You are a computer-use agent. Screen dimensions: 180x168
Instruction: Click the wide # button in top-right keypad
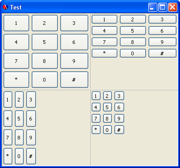click(x=162, y=53)
